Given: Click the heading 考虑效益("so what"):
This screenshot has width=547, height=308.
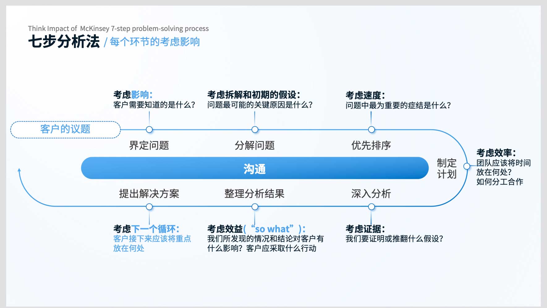Looking at the screenshot, I should [257, 229].
